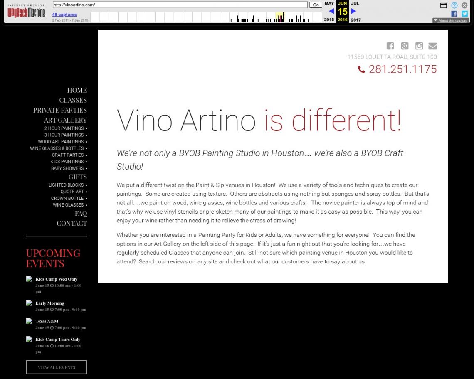Image resolution: width=474 pixels, height=379 pixels.
Task: Open the 48 captures link
Action: coord(64,14)
